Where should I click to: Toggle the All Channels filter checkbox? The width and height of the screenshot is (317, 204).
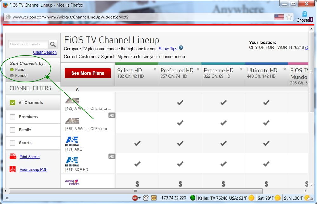pyautogui.click(x=13, y=103)
